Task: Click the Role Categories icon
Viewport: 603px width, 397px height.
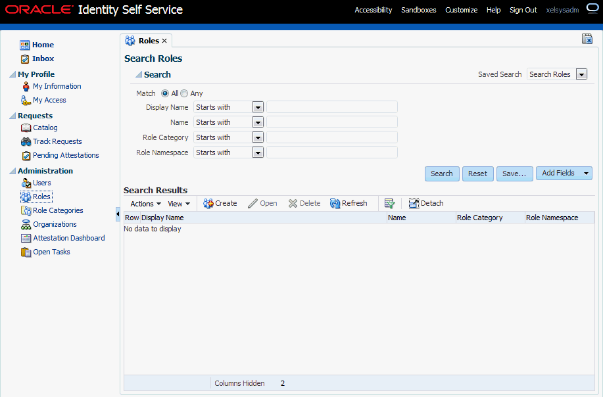Action: 26,210
